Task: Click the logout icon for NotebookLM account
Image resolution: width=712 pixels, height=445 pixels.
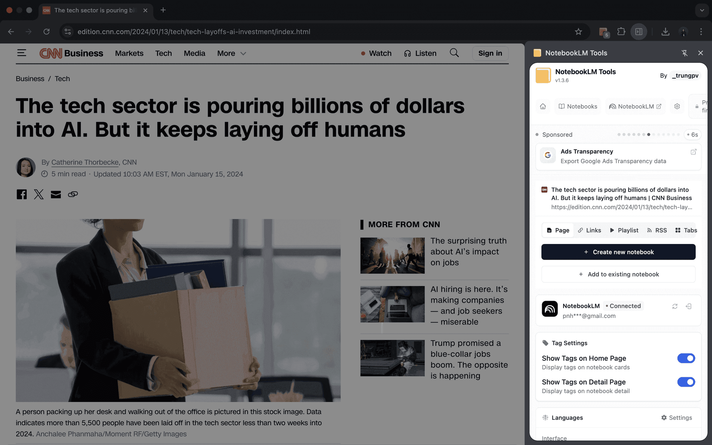Action: [689, 306]
